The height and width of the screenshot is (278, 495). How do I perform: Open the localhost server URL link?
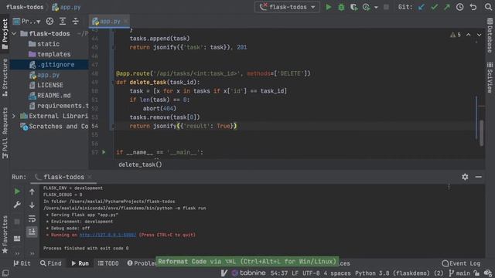pos(108,235)
